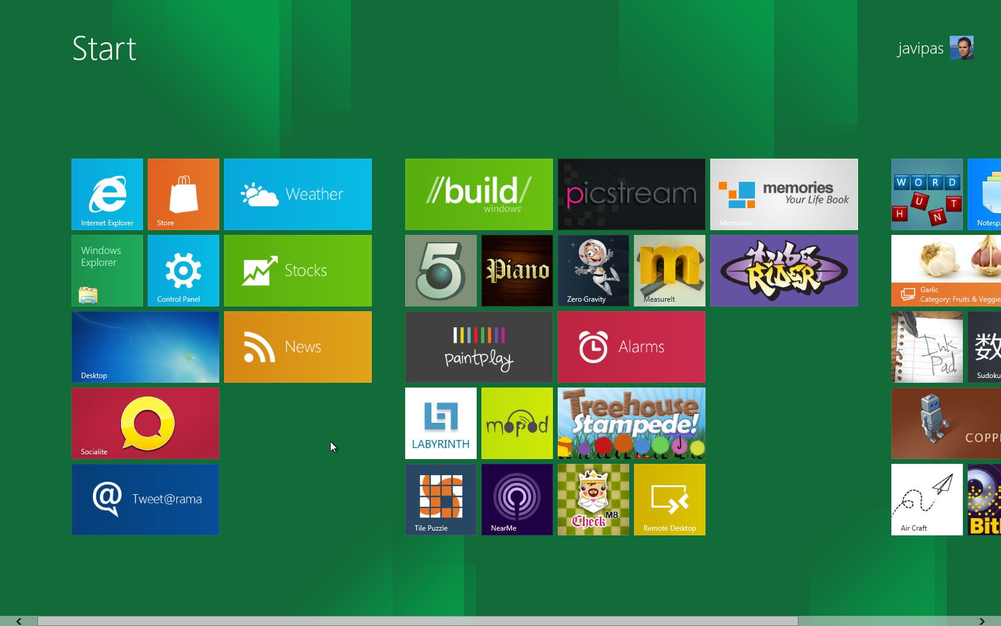This screenshot has height=626, width=1001.
Task: Open the Alarms app tile
Action: click(x=632, y=347)
